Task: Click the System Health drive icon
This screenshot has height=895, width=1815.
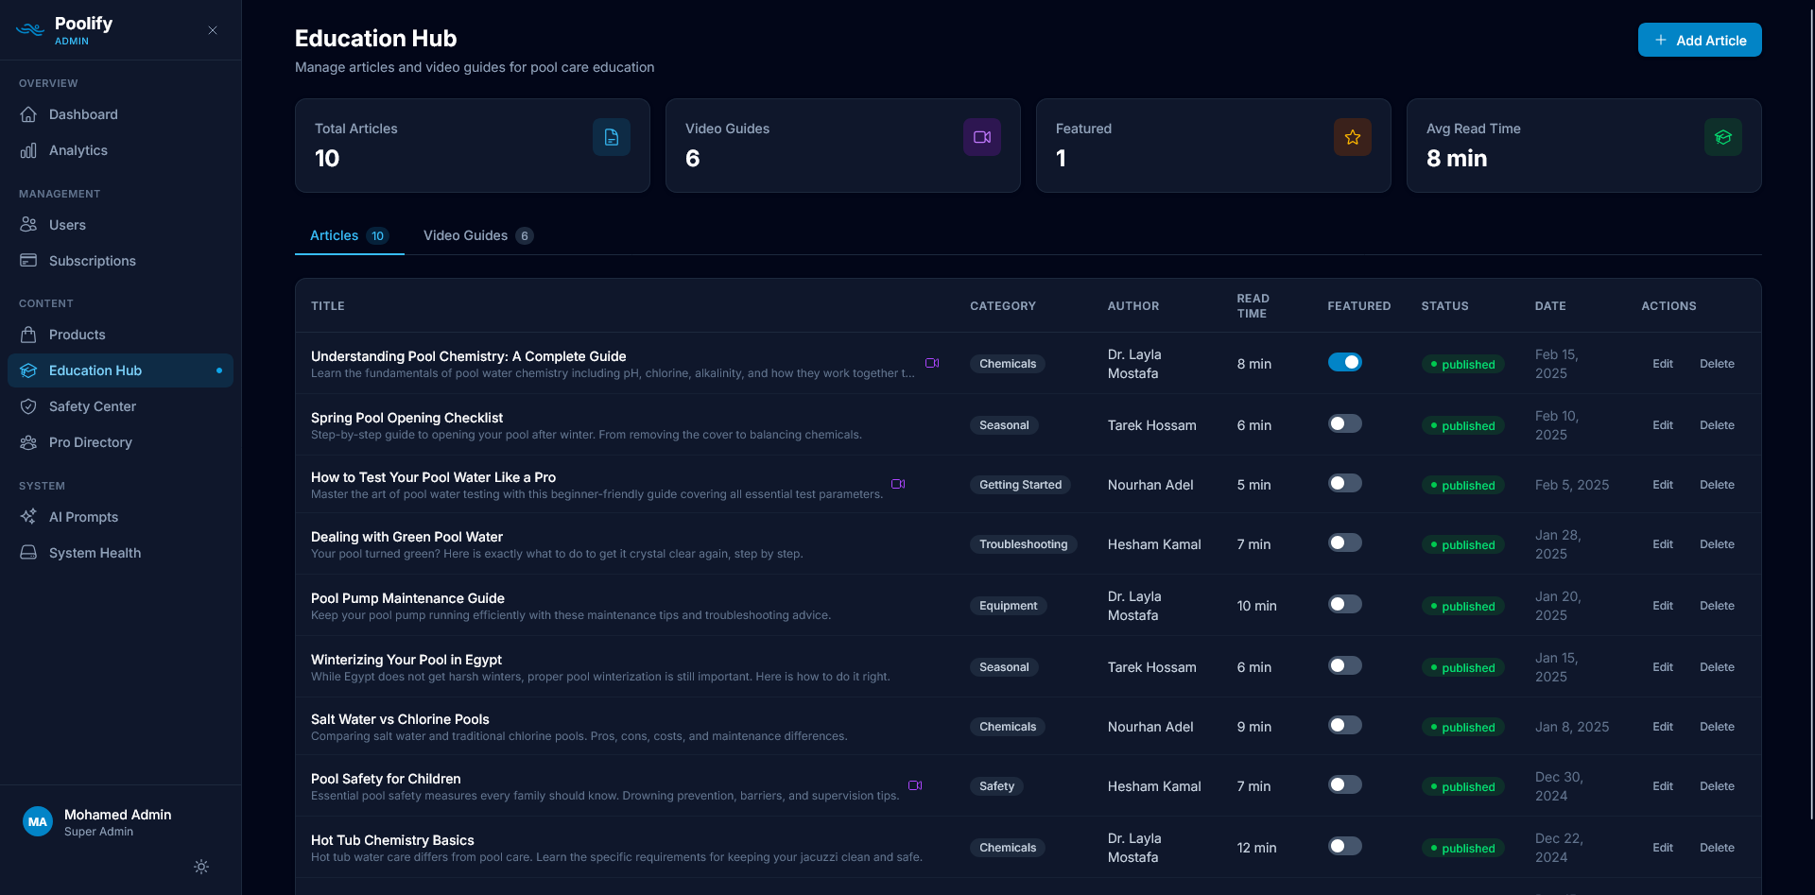Action: (x=28, y=553)
